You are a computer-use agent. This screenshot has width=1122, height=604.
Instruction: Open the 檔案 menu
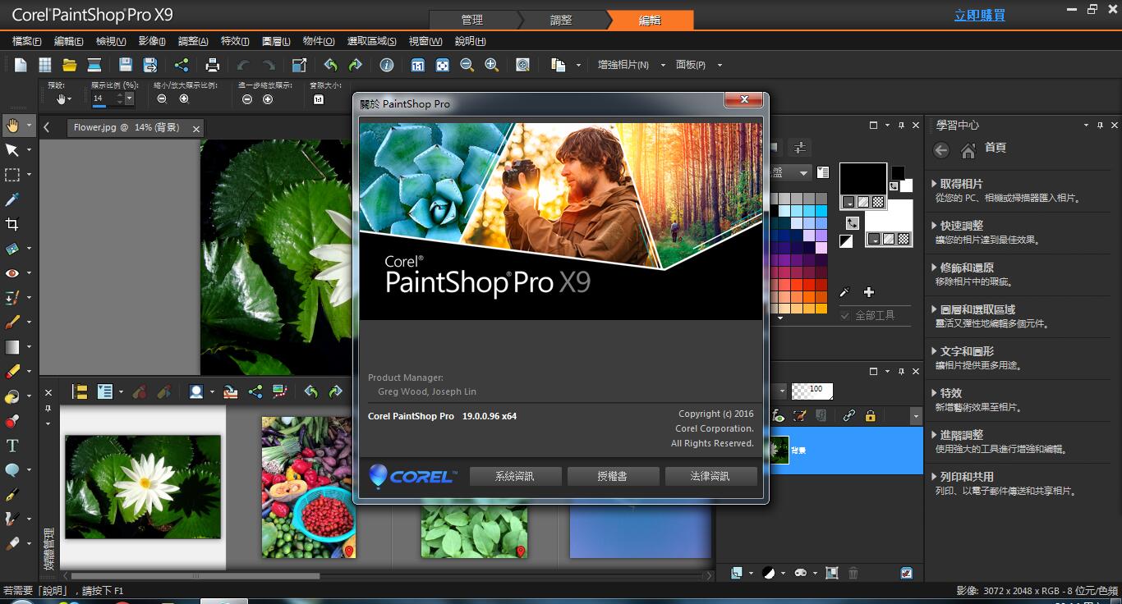26,41
